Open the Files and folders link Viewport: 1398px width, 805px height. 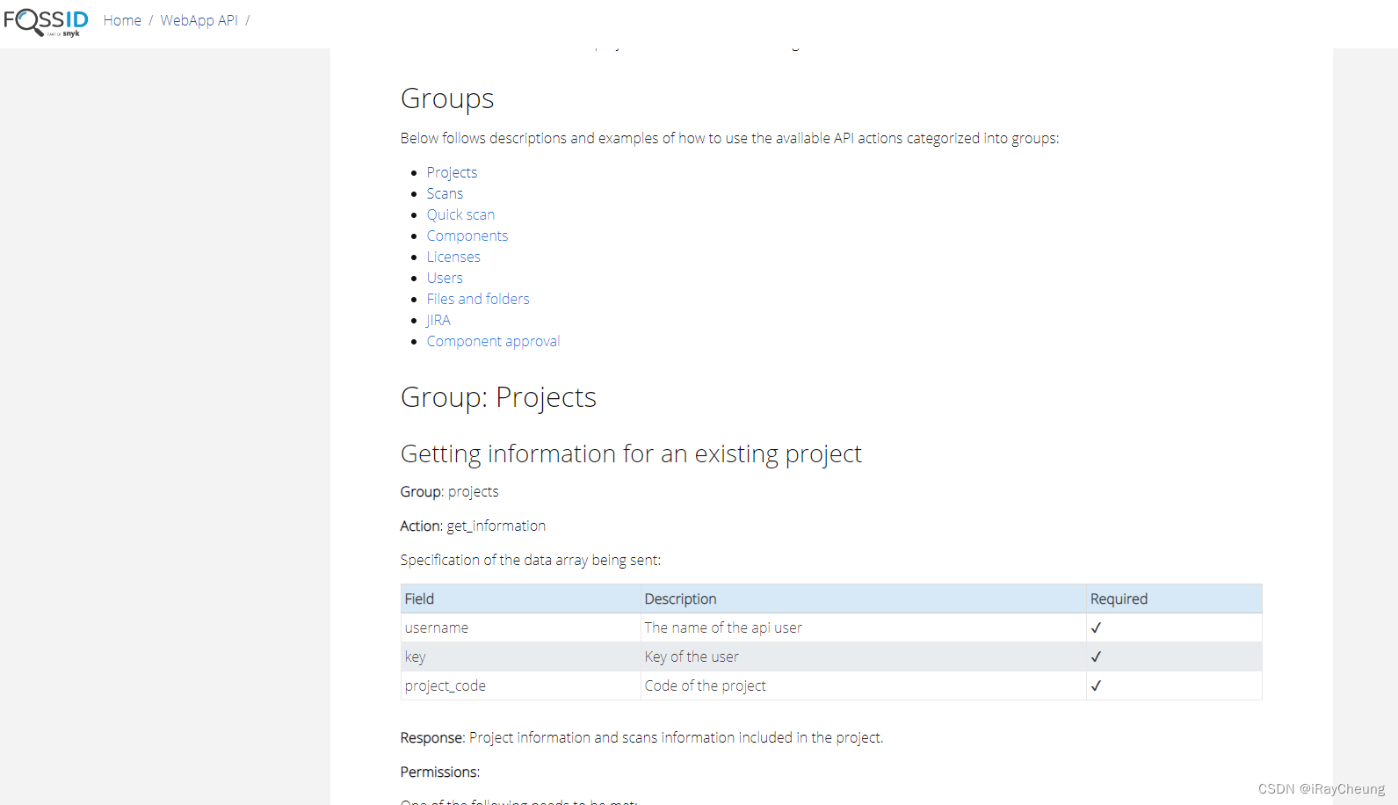pyautogui.click(x=478, y=299)
